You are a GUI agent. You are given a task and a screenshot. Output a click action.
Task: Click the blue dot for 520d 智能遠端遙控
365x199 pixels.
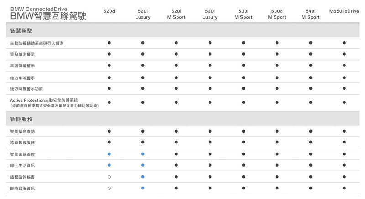click(109, 154)
